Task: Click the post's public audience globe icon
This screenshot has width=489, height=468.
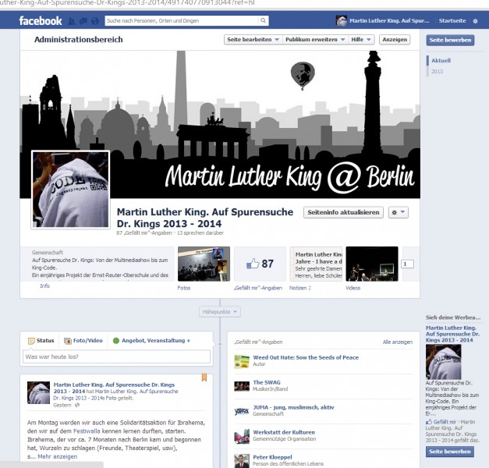Action: [77, 405]
